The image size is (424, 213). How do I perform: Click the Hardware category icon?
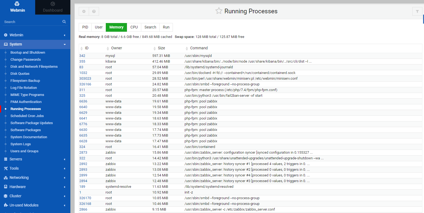(6, 187)
